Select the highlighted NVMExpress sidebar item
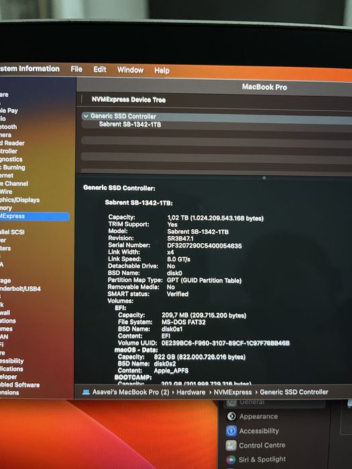Image resolution: width=352 pixels, height=469 pixels. (34, 216)
